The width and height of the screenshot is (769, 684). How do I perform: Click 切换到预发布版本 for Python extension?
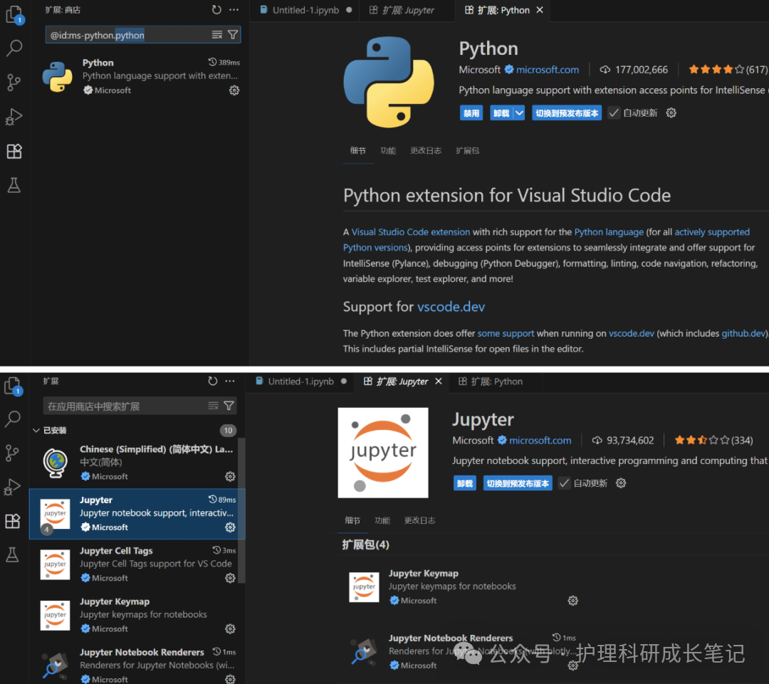click(x=567, y=112)
